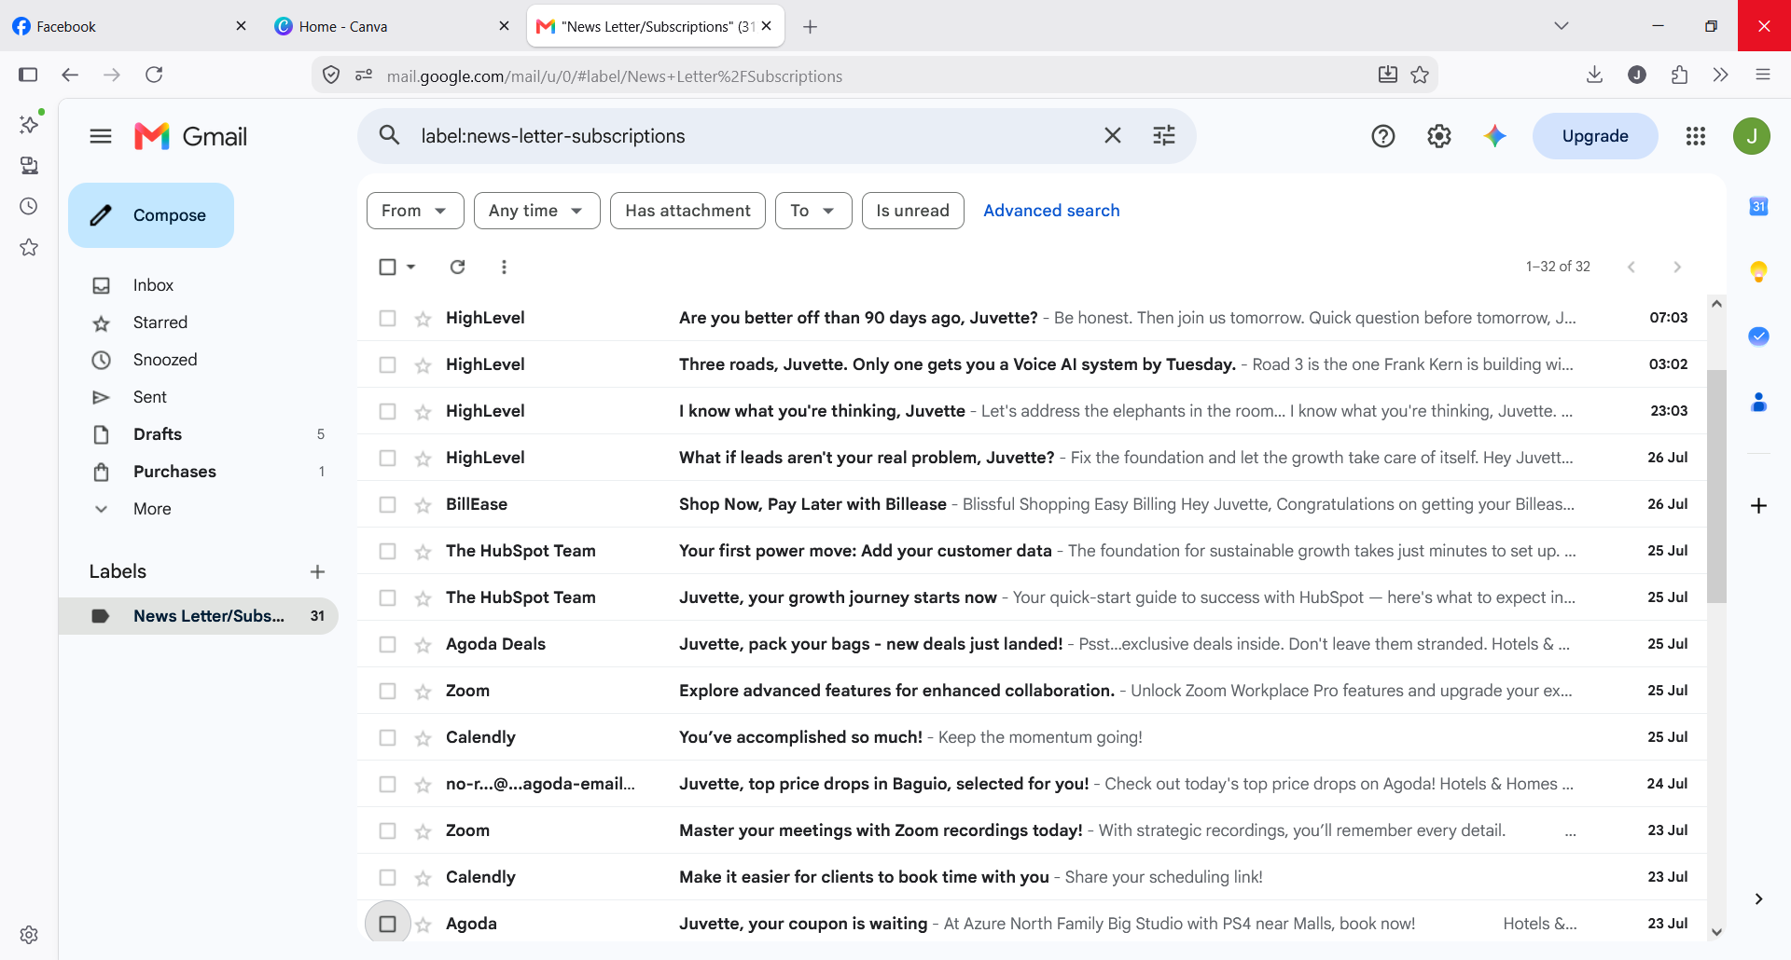Go back in browser
The image size is (1791, 960).
(x=70, y=75)
